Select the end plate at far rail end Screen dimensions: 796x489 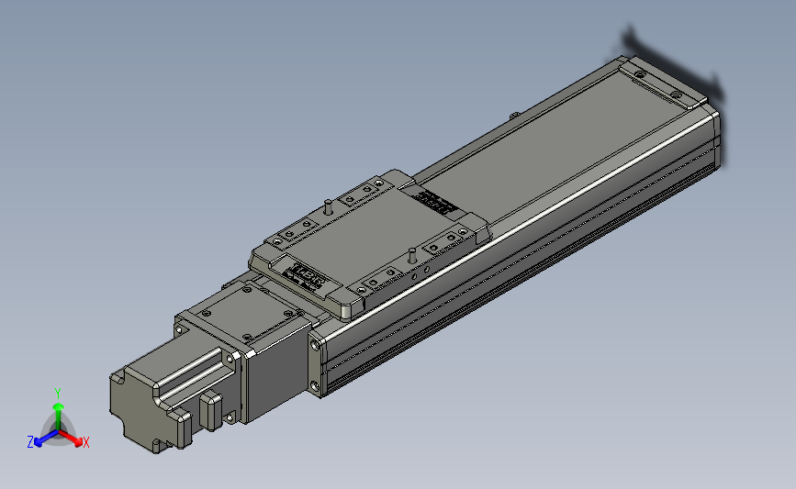665,81
